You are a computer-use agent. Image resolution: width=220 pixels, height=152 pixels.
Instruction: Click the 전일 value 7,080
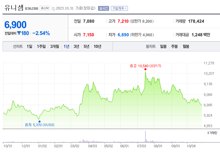[x=89, y=21]
